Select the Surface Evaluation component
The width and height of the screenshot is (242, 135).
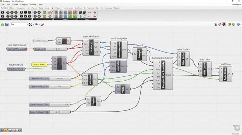point(91,47)
